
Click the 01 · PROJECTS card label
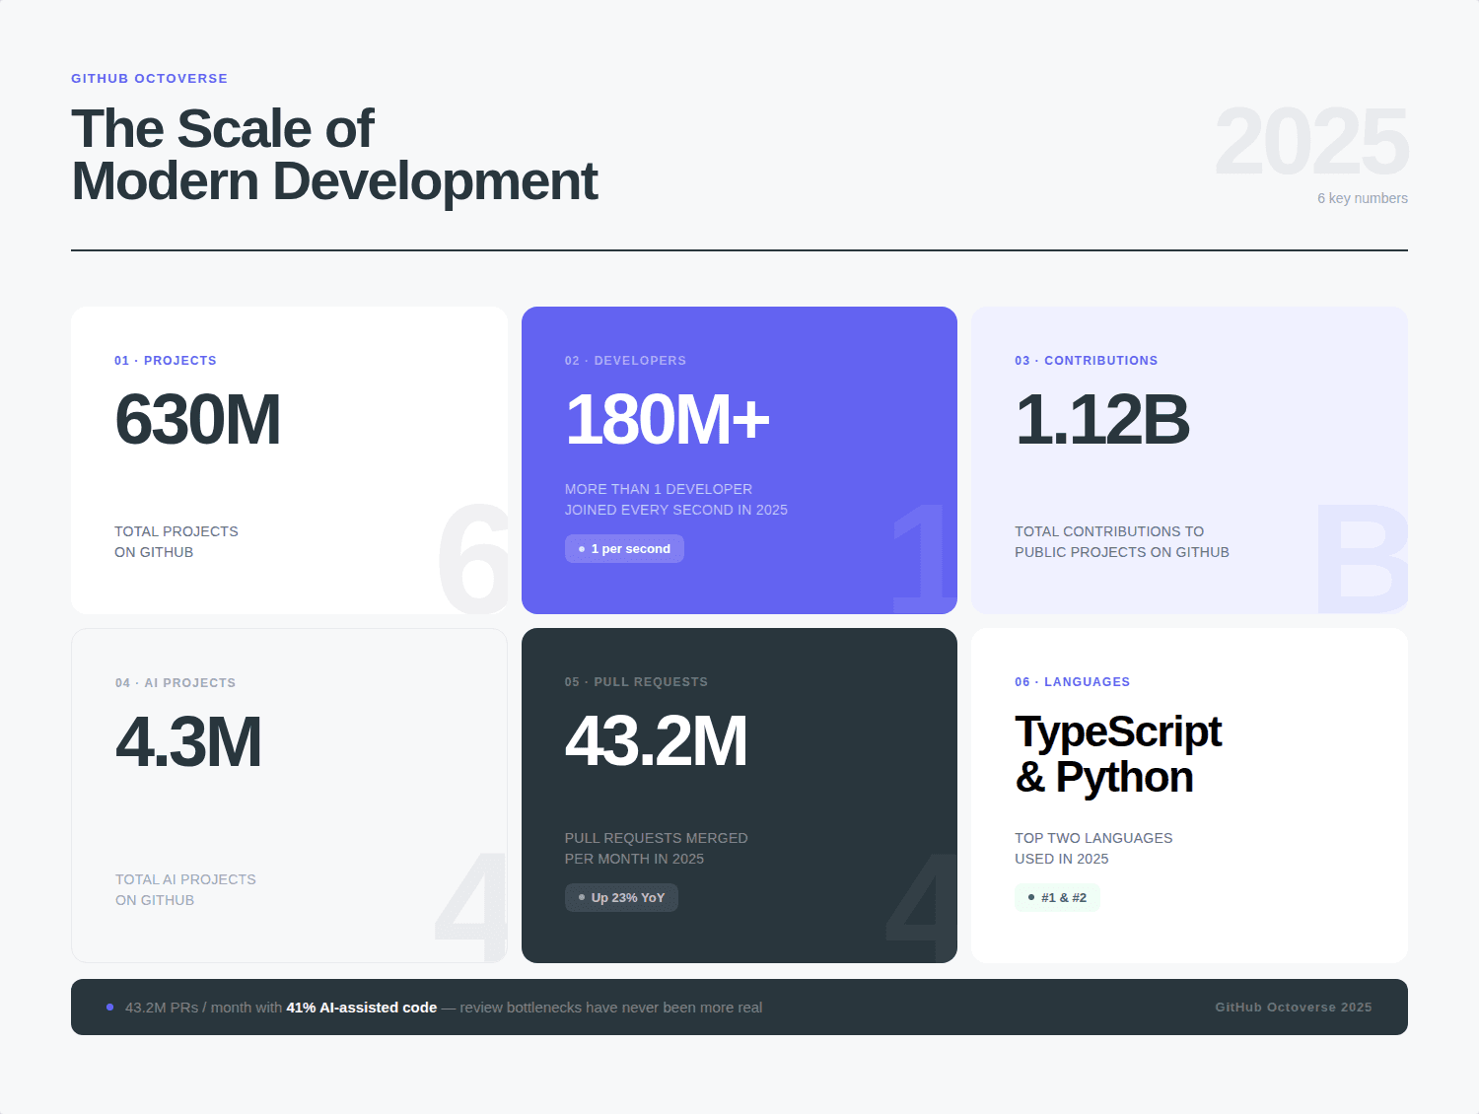click(166, 361)
